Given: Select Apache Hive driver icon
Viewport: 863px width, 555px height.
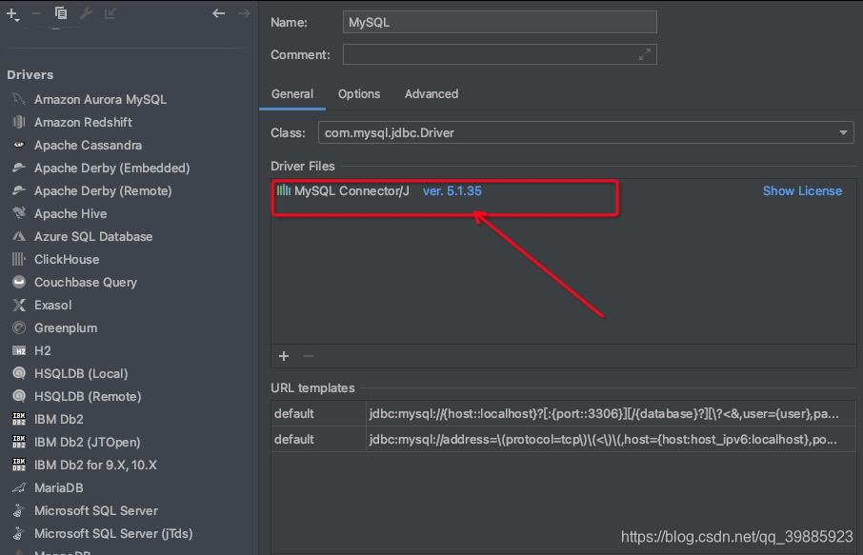Looking at the screenshot, I should pyautogui.click(x=19, y=213).
